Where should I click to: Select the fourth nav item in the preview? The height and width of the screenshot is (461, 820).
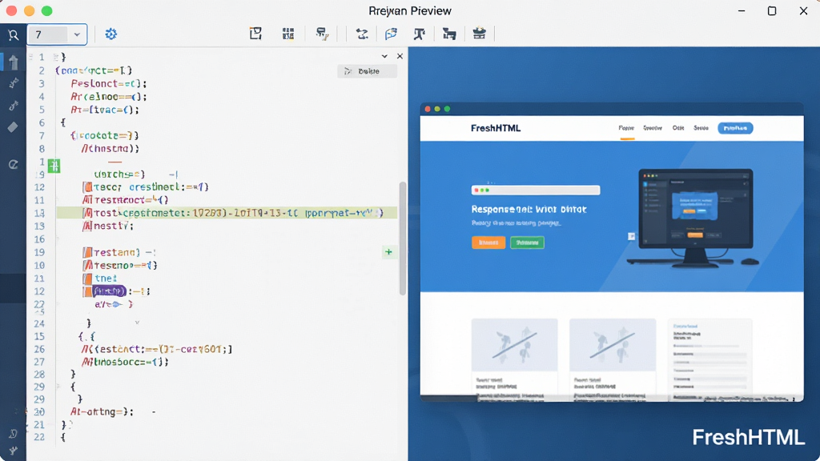point(701,128)
